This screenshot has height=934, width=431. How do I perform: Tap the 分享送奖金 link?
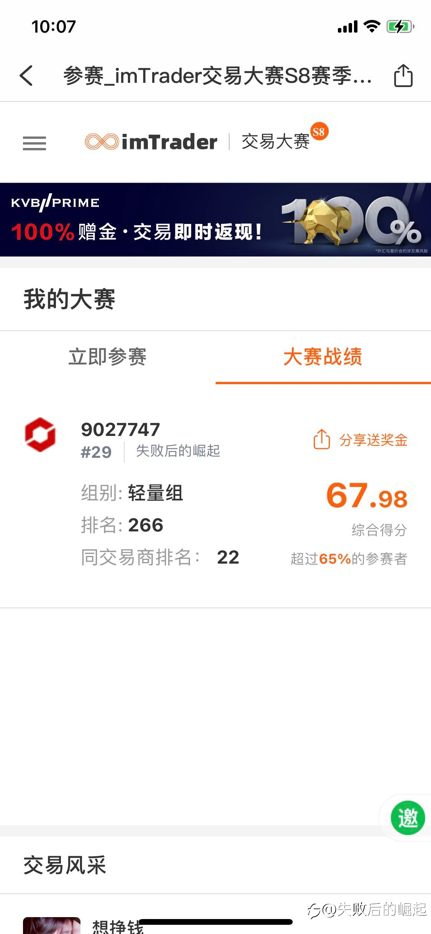click(373, 440)
